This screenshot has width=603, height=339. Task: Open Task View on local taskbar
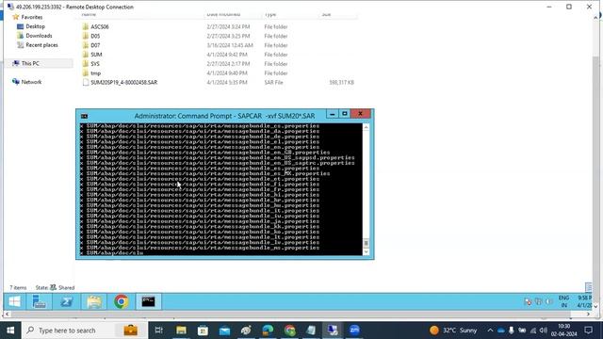coord(158,331)
